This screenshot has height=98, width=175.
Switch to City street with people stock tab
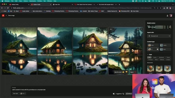pos(106,5)
